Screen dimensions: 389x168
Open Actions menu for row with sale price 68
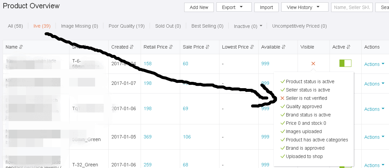click(374, 165)
